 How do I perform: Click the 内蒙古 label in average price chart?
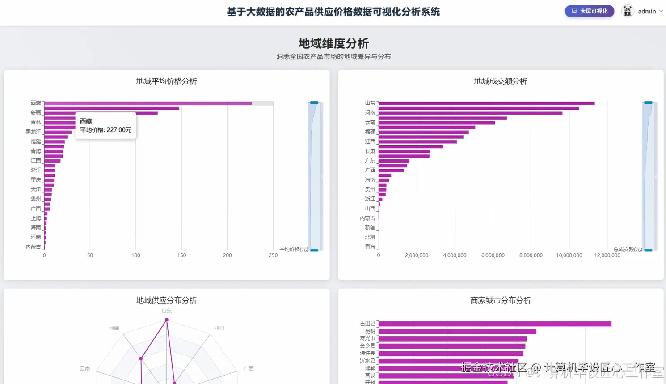coord(33,246)
